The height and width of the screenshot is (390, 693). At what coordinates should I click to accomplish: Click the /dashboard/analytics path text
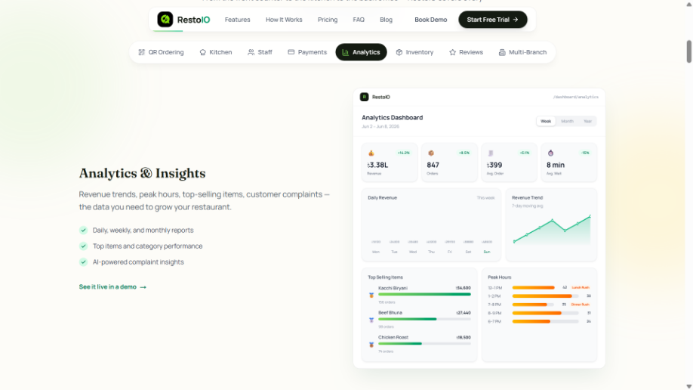tap(576, 97)
